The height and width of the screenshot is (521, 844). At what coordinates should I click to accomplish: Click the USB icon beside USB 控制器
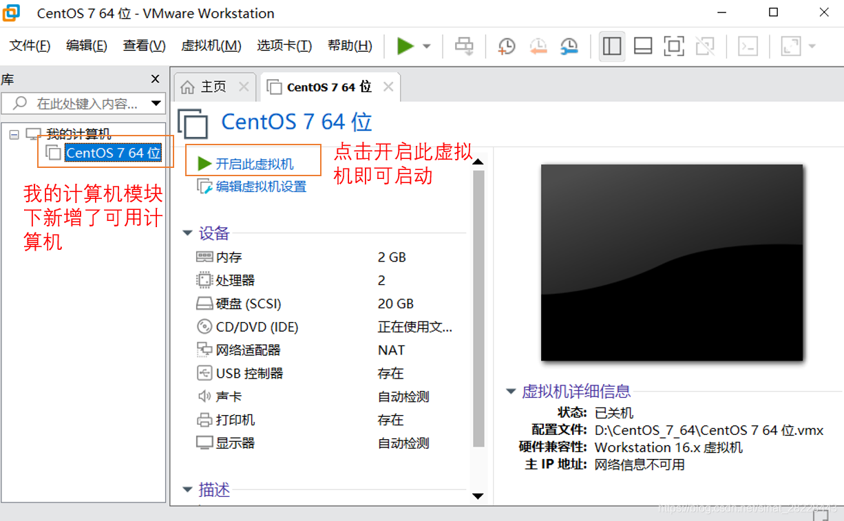[x=204, y=374]
